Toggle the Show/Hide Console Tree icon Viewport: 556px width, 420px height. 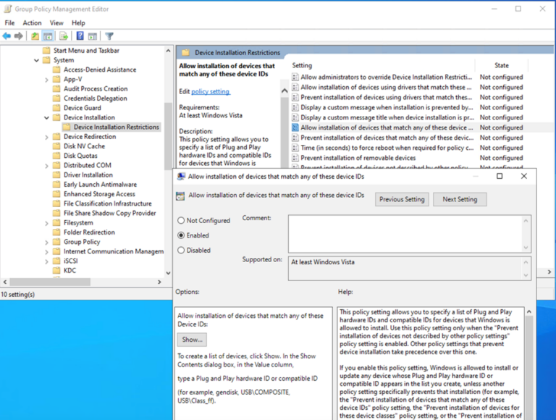pos(48,36)
